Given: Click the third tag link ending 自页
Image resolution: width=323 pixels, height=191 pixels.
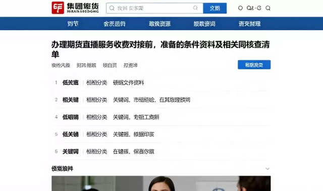Looking at the screenshot, I should (x=110, y=65).
